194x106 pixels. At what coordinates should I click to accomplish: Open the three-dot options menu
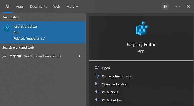(x=178, y=7)
